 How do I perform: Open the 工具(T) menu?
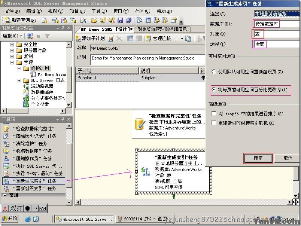click(x=99, y=11)
